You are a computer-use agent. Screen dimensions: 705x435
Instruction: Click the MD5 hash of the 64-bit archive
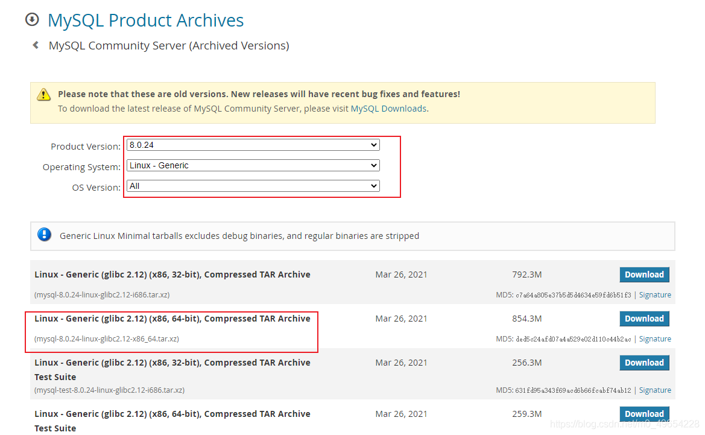pyautogui.click(x=574, y=339)
